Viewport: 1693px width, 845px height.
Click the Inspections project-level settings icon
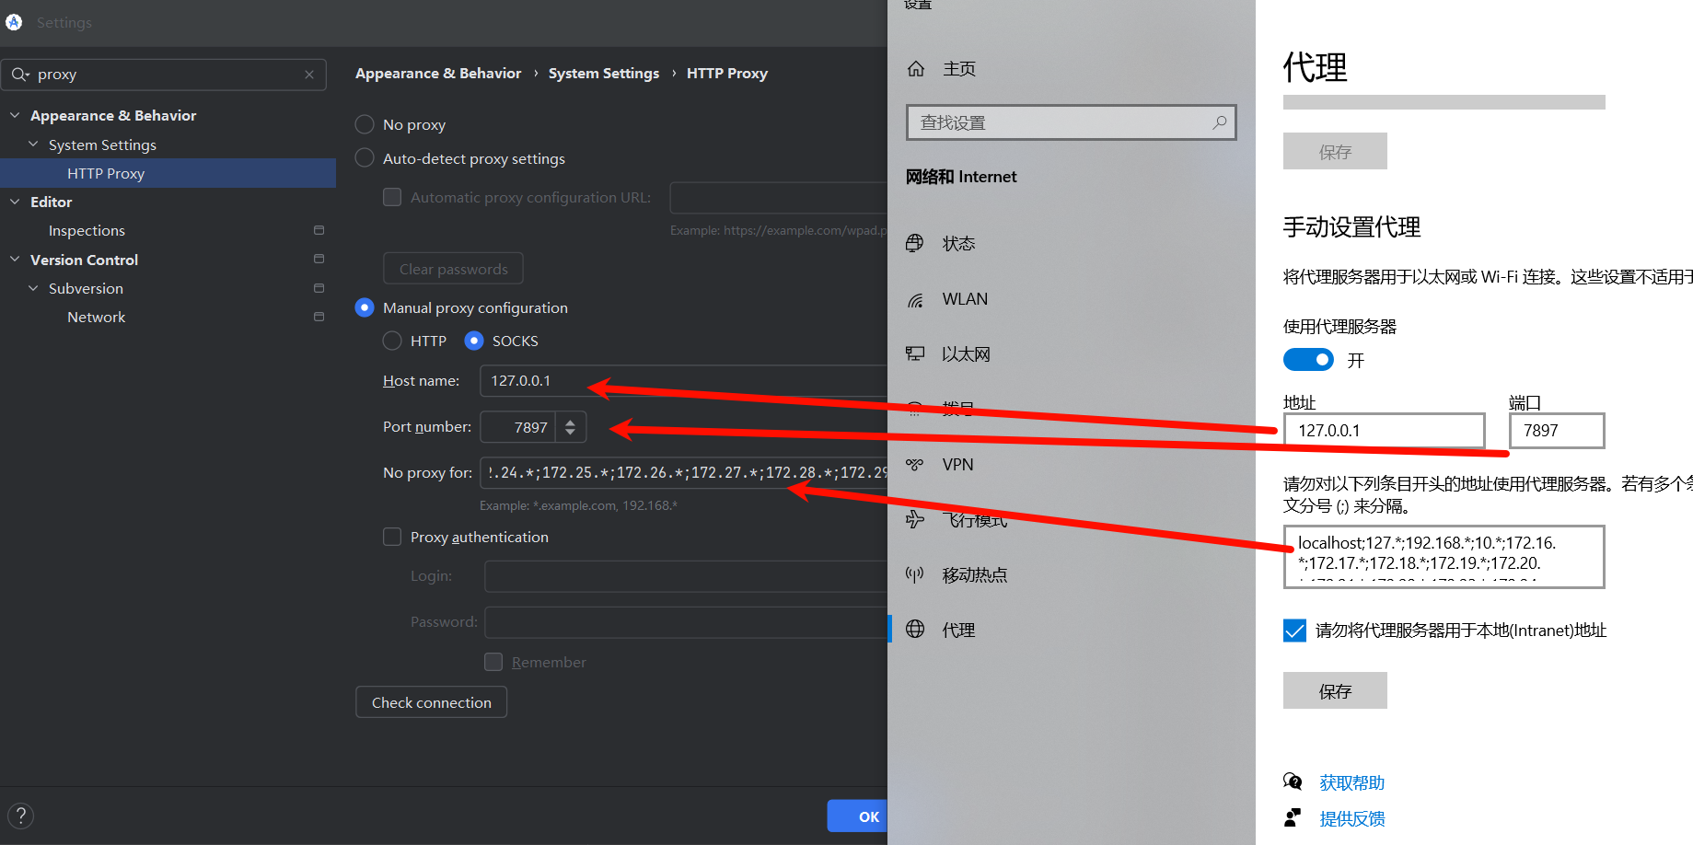point(319,230)
